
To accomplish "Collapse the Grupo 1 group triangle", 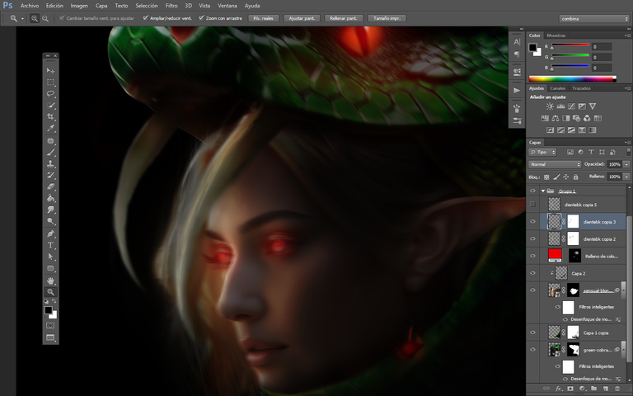I will point(543,191).
